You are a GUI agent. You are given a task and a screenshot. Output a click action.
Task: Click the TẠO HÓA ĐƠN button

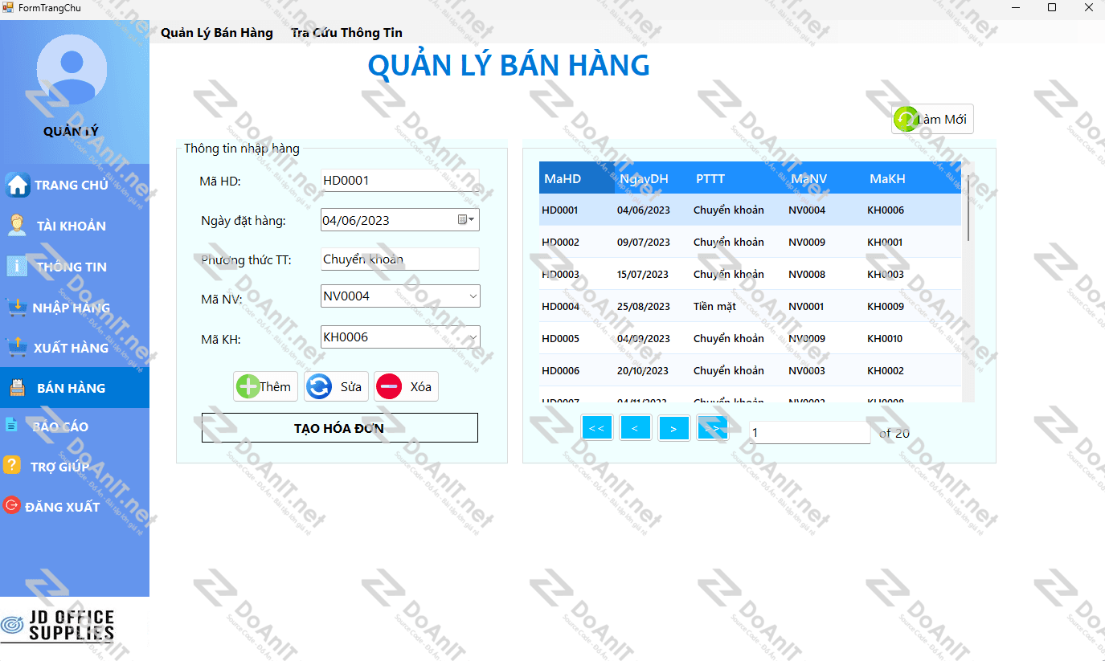pos(339,428)
